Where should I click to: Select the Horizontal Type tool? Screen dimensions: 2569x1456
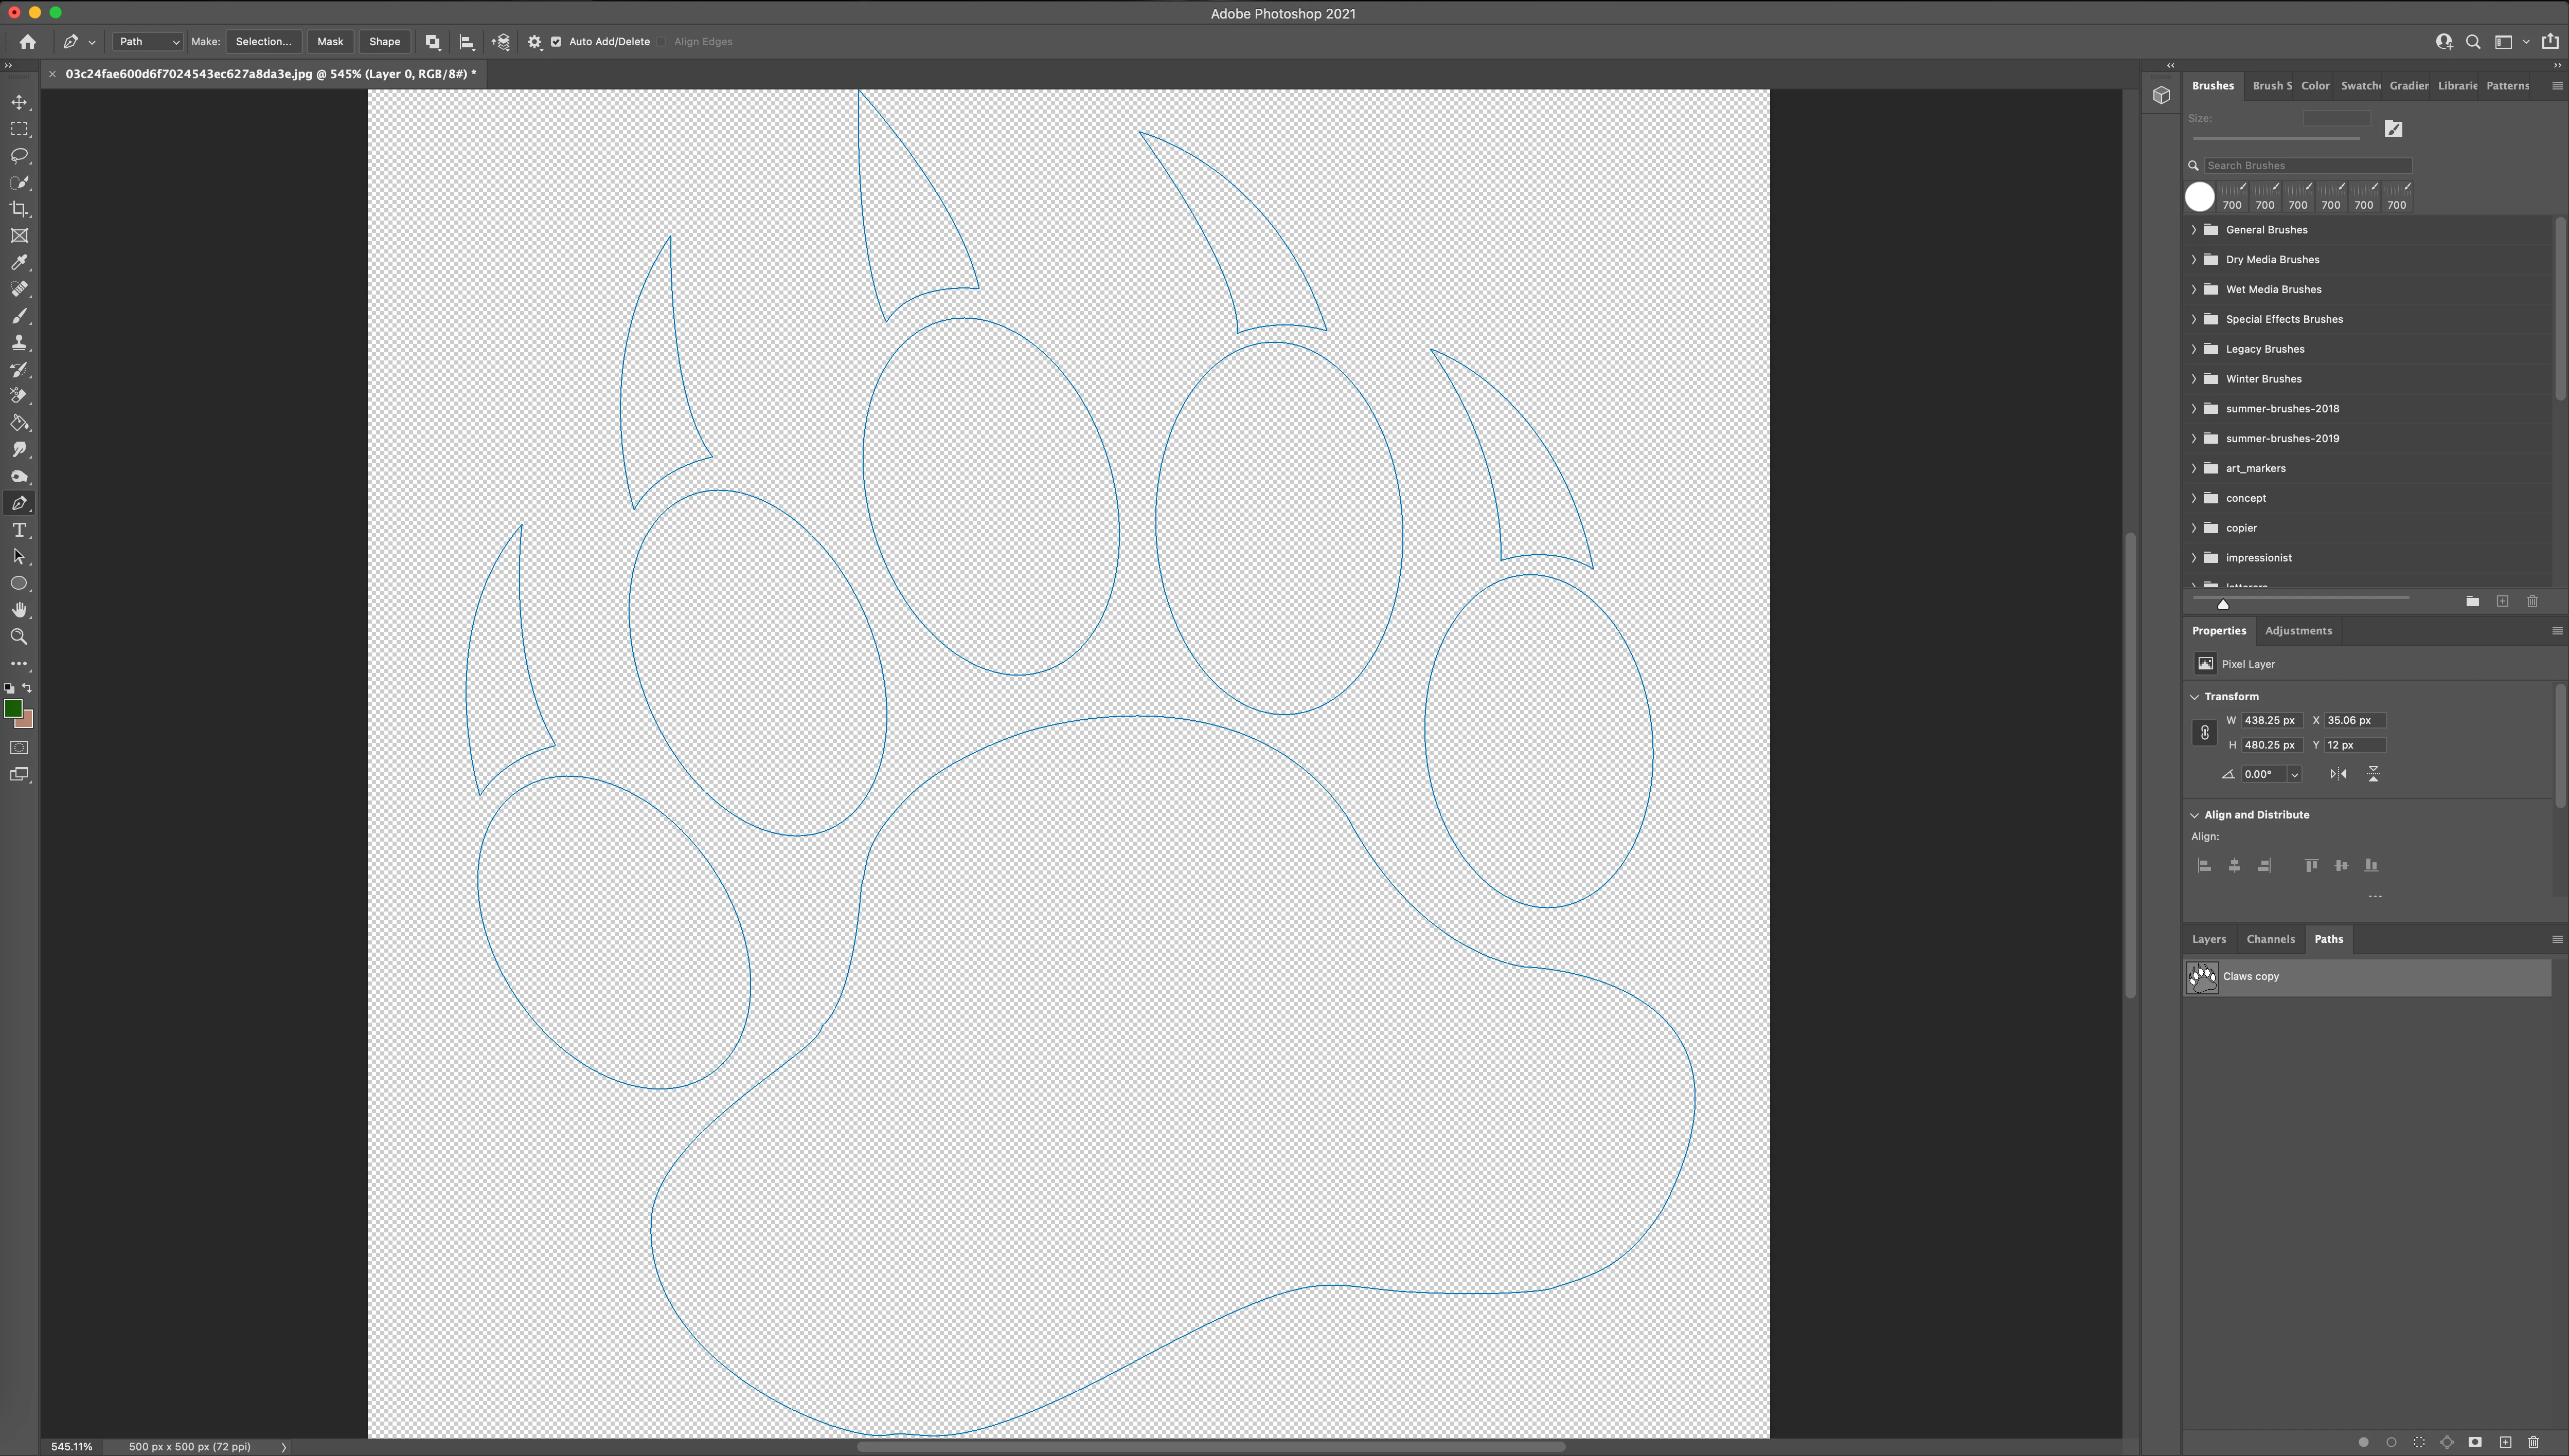(x=19, y=530)
